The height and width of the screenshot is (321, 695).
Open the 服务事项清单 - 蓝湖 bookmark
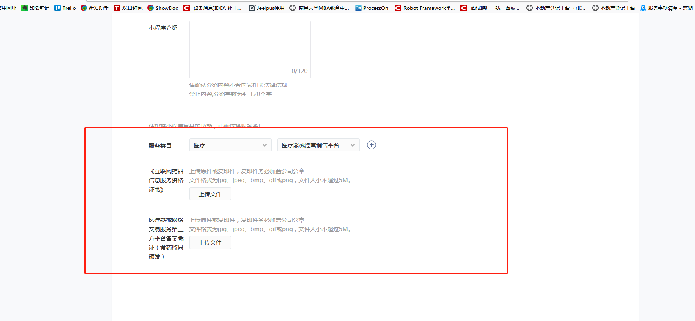pyautogui.click(x=667, y=8)
